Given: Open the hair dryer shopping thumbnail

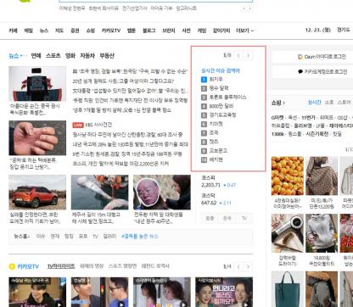Looking at the screenshot, I should point(288,233).
